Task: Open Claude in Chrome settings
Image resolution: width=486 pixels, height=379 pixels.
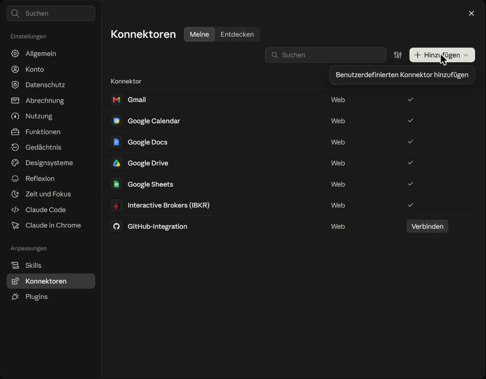Action: pos(51,226)
